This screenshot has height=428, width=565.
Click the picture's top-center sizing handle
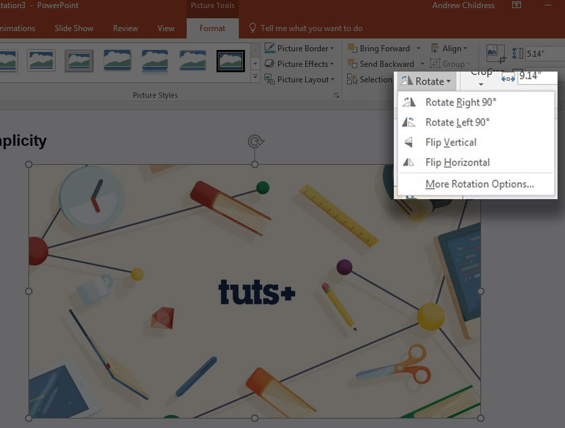254,165
